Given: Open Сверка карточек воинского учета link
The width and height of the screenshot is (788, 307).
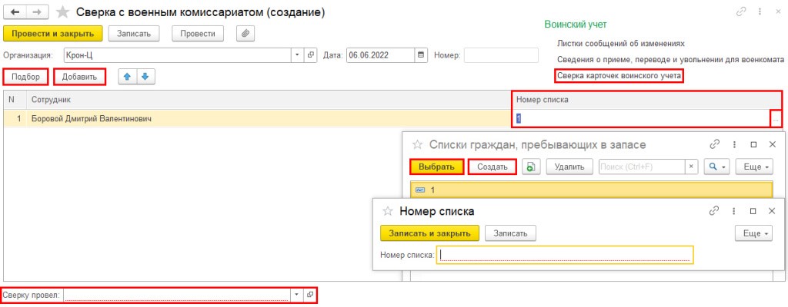Looking at the screenshot, I should (619, 75).
